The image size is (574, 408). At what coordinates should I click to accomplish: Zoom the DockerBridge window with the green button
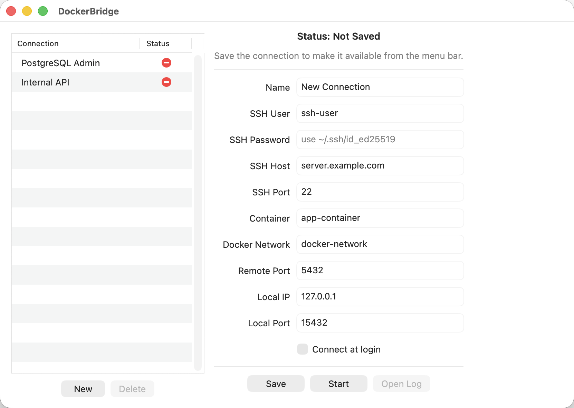click(x=43, y=11)
